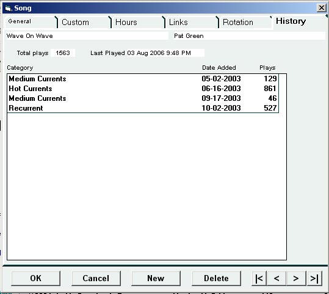The height and width of the screenshot is (294, 329).
Task: Select the Hot Currents history row
Action: point(143,89)
